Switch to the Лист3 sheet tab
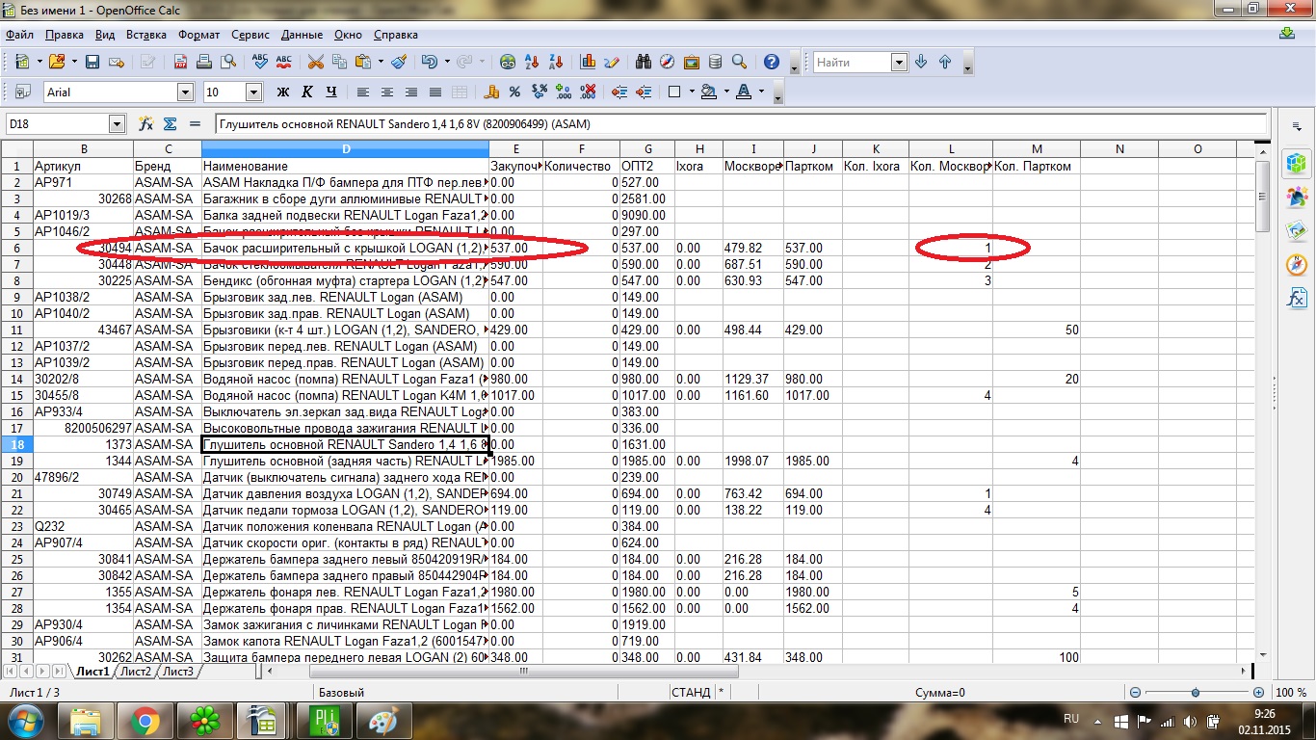Viewport: 1316px width, 740px height. click(177, 672)
